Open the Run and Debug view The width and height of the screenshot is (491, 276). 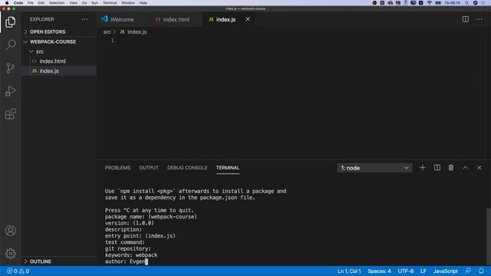[10, 91]
